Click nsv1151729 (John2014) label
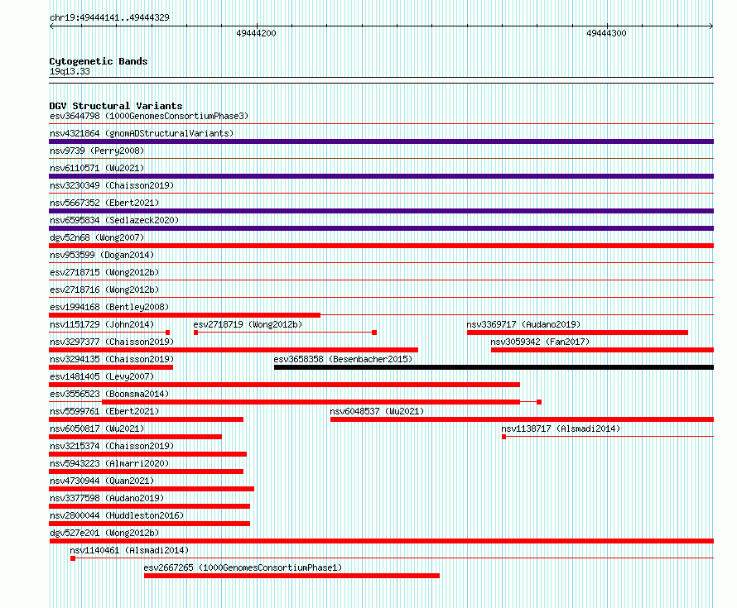This screenshot has height=608, width=737. point(102,324)
